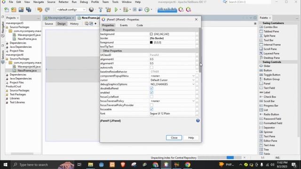Open the cursor property dropdown

tap(193, 80)
